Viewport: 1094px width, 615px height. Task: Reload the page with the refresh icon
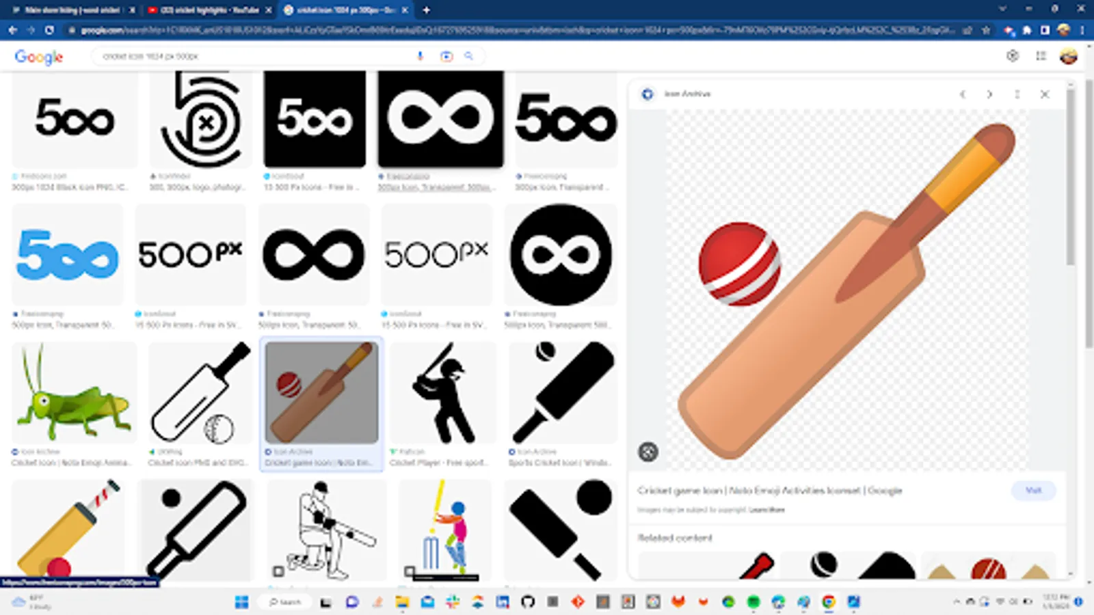[x=49, y=30]
